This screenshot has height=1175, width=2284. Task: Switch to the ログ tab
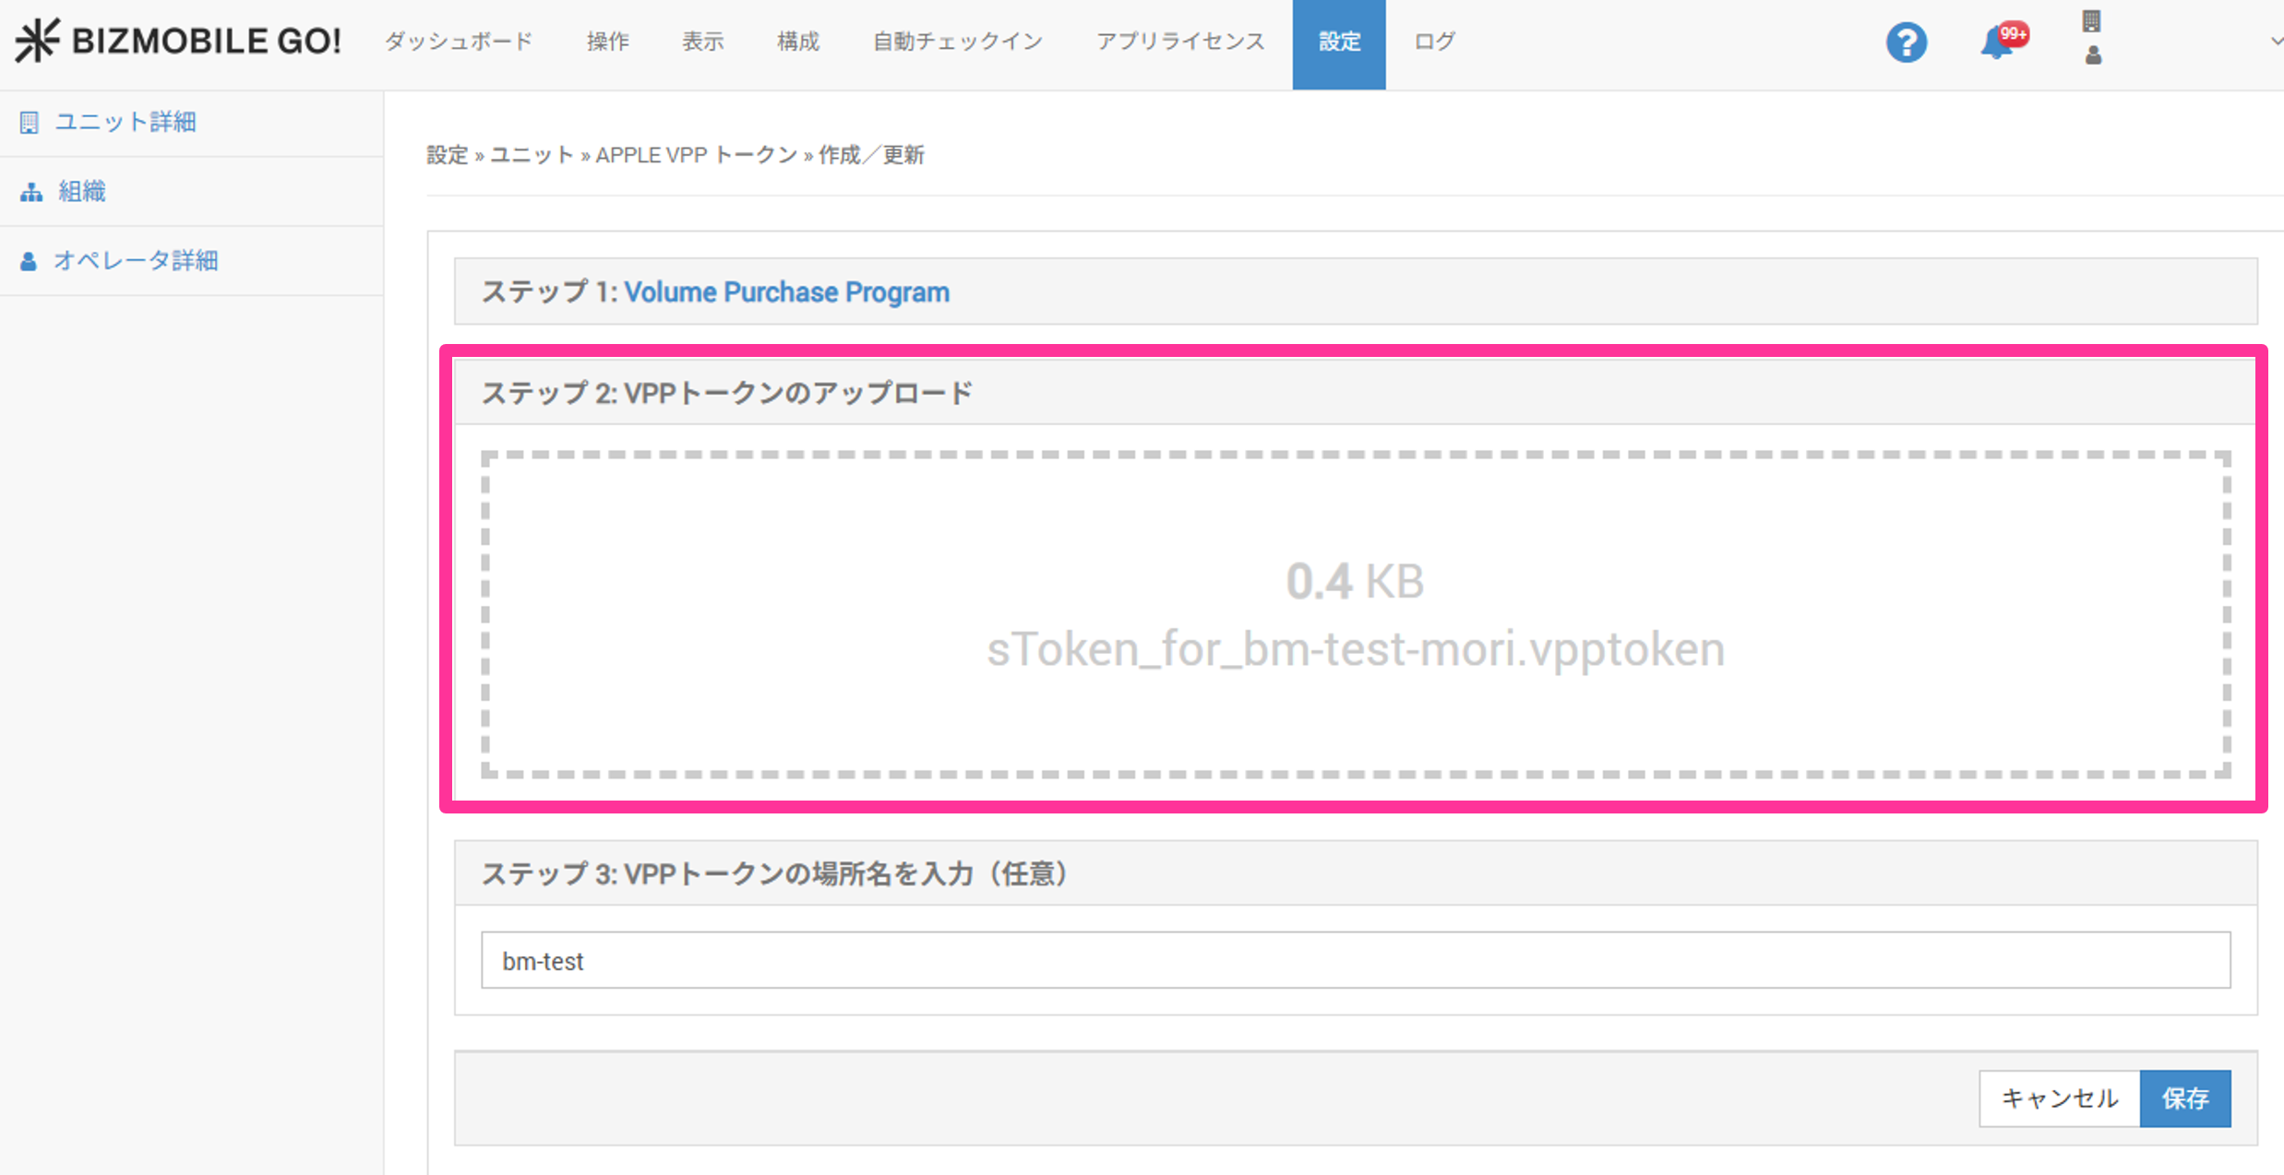tap(1434, 42)
